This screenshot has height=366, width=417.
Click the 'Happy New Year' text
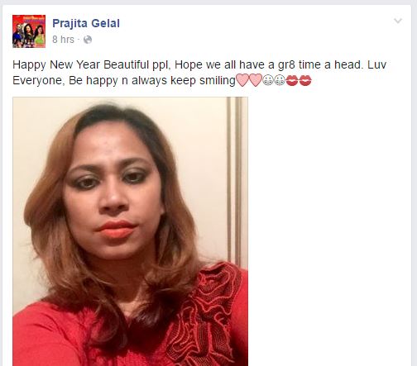point(56,65)
